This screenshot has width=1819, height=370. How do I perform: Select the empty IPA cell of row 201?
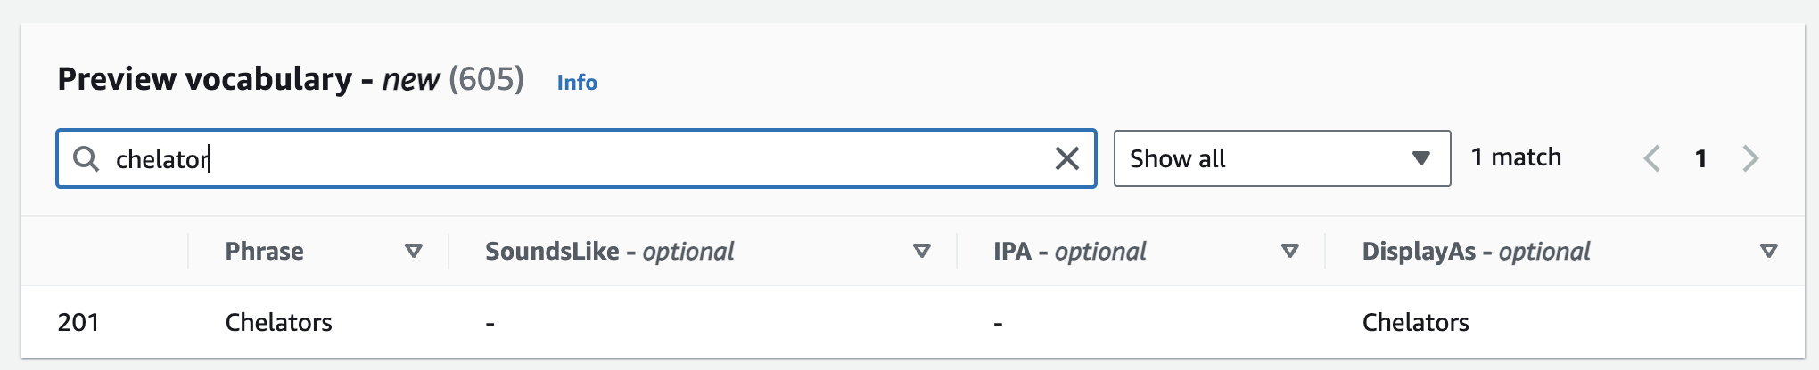point(1140,322)
